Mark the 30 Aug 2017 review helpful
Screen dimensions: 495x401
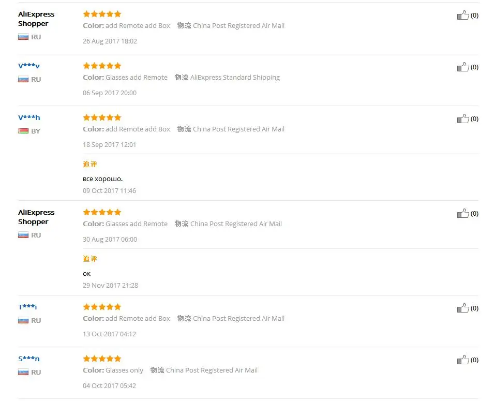point(463,214)
